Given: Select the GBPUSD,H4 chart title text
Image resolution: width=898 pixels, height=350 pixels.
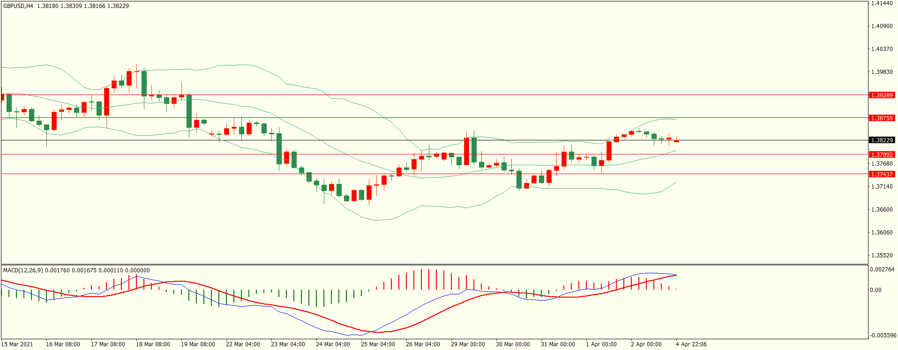Looking at the screenshot, I should (x=18, y=6).
